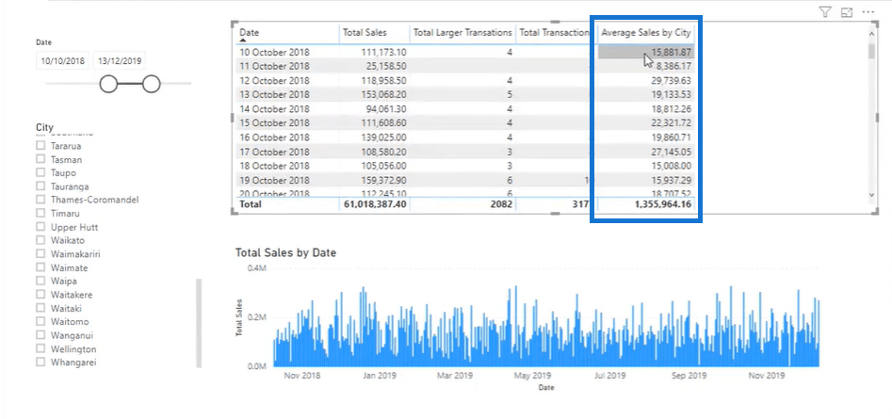Select the 11 October 2018 date cell
Viewport: 892px width, 419px height.
pos(274,67)
